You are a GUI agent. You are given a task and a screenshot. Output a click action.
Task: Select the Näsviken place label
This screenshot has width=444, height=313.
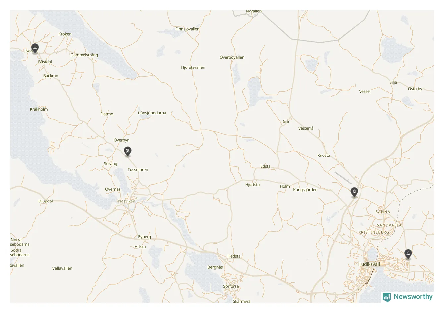click(x=127, y=201)
